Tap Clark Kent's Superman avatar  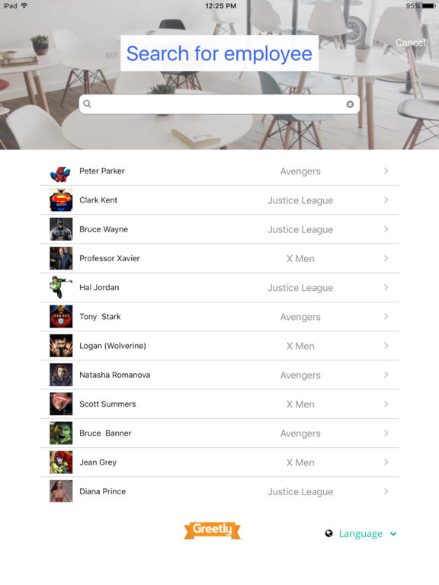61,200
